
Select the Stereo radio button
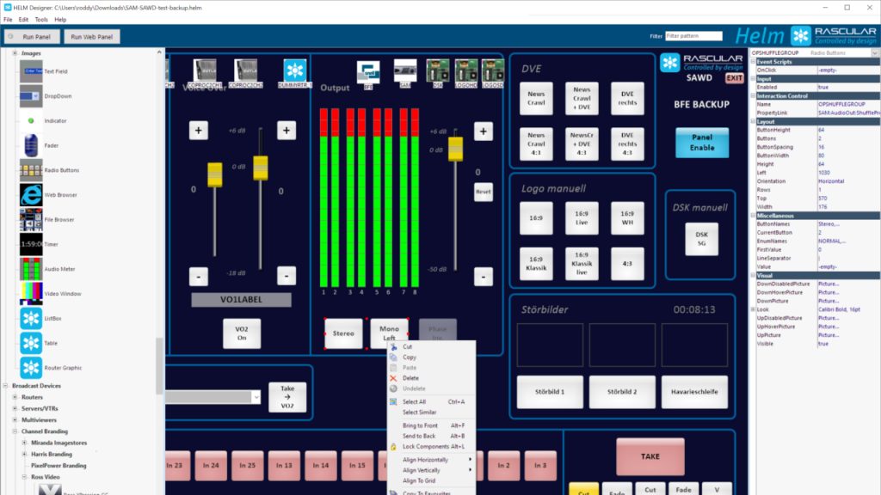click(x=343, y=333)
